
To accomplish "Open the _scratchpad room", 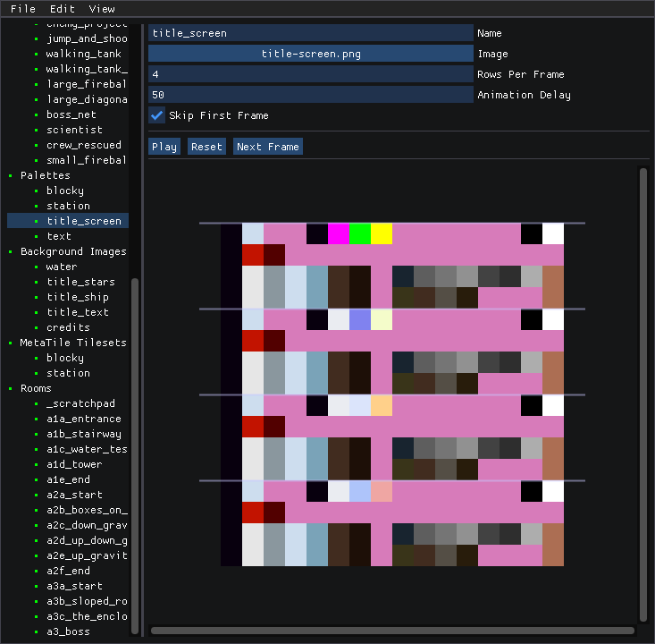I will 80,403.
